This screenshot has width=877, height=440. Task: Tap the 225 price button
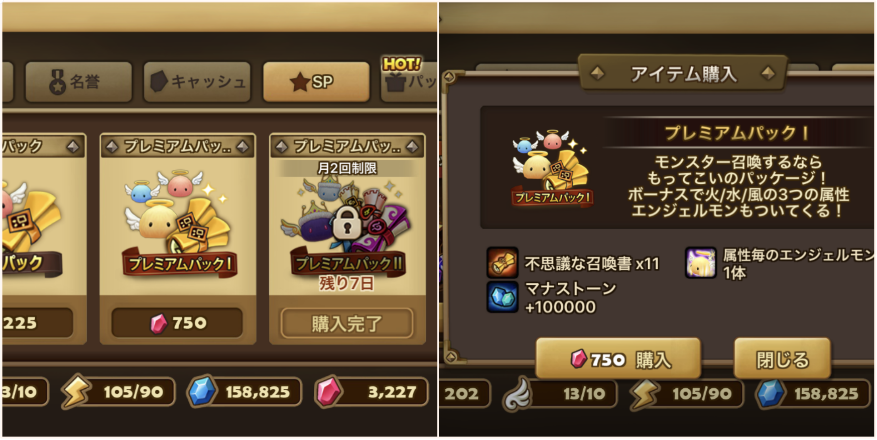click(x=37, y=322)
